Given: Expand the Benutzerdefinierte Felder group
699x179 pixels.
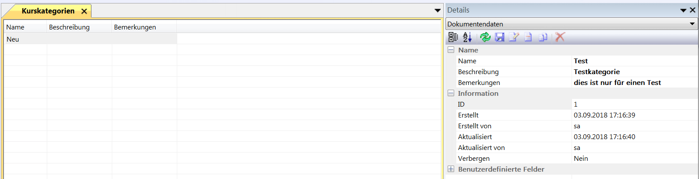Looking at the screenshot, I should tap(451, 169).
